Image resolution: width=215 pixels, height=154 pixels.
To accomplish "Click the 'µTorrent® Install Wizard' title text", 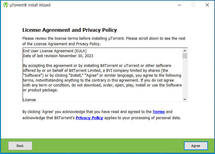I will tap(30, 5).
